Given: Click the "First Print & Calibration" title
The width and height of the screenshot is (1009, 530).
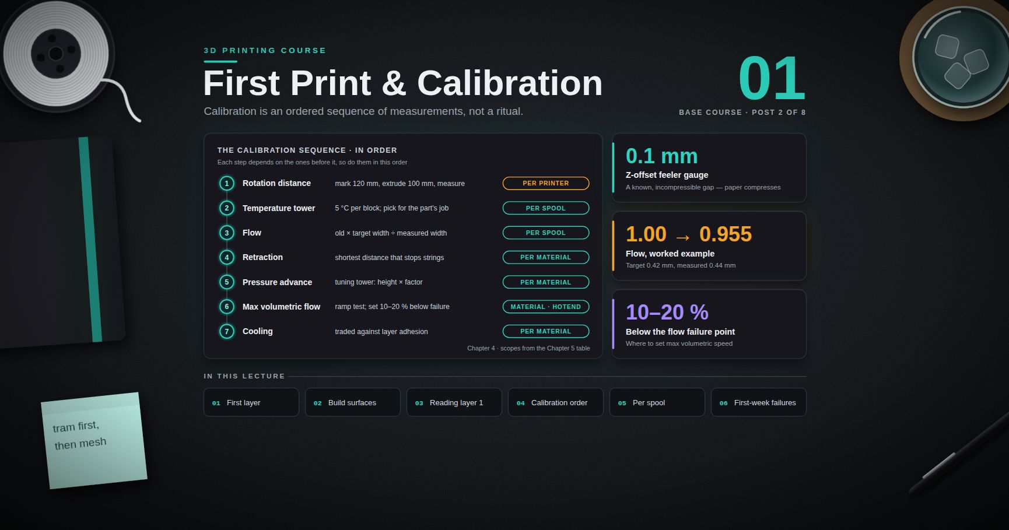Looking at the screenshot, I should click(402, 83).
